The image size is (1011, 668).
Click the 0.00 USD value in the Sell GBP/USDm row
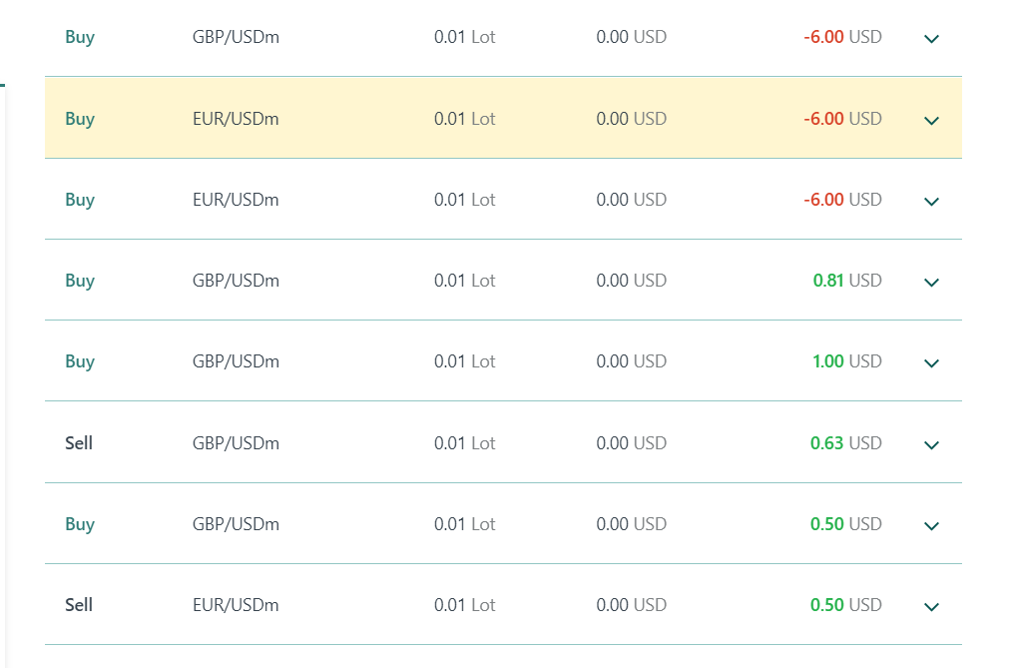point(631,442)
